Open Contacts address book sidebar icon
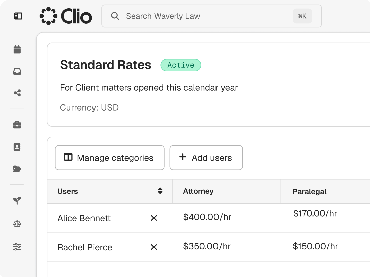The image size is (370, 277). [x=17, y=147]
